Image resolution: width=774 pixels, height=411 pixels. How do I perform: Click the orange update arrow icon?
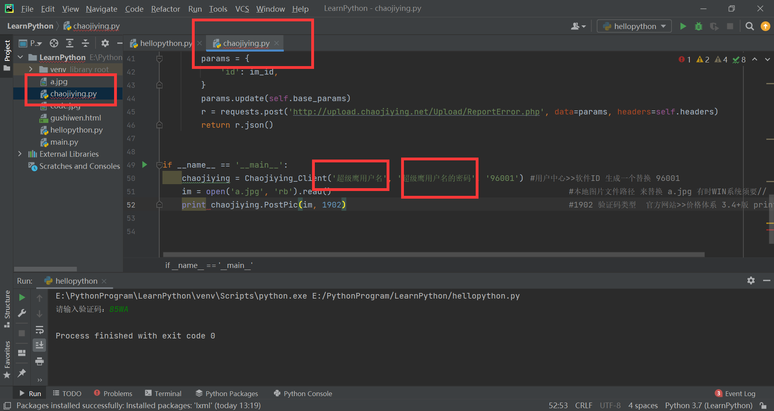(x=765, y=26)
